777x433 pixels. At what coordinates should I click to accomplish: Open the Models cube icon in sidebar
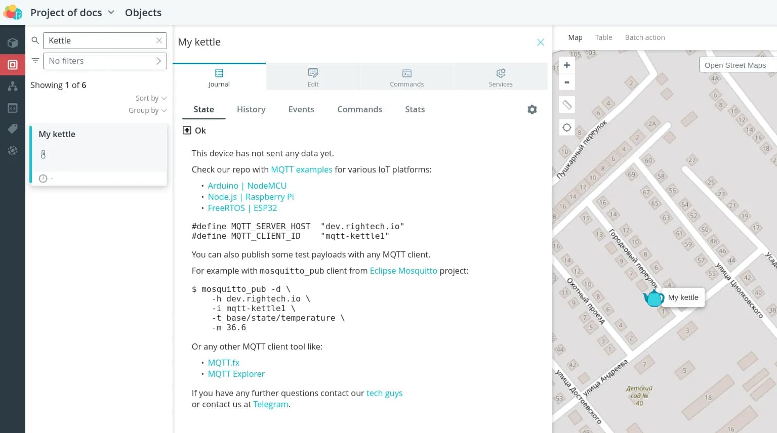pos(13,43)
